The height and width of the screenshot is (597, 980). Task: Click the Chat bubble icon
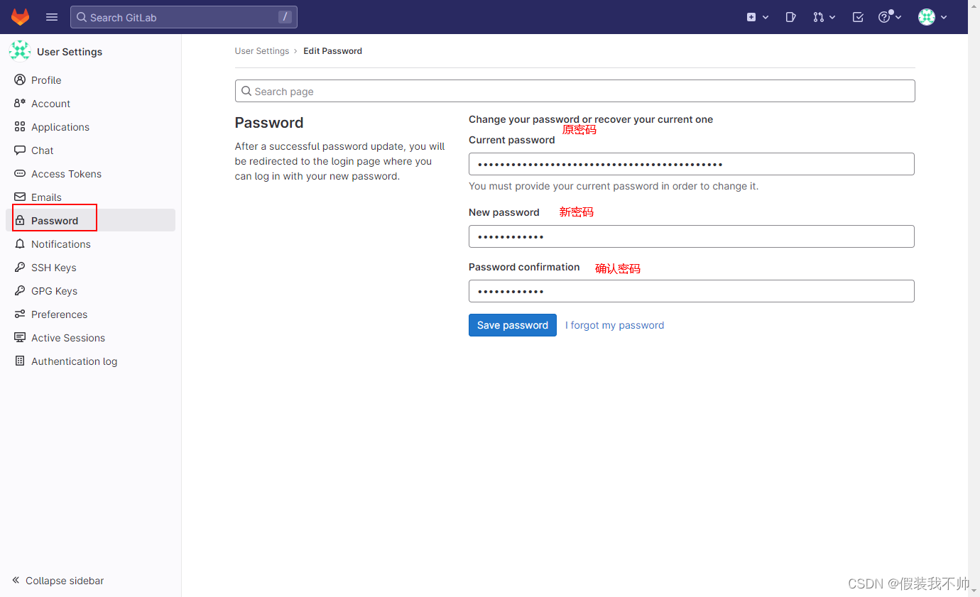pyautogui.click(x=20, y=150)
